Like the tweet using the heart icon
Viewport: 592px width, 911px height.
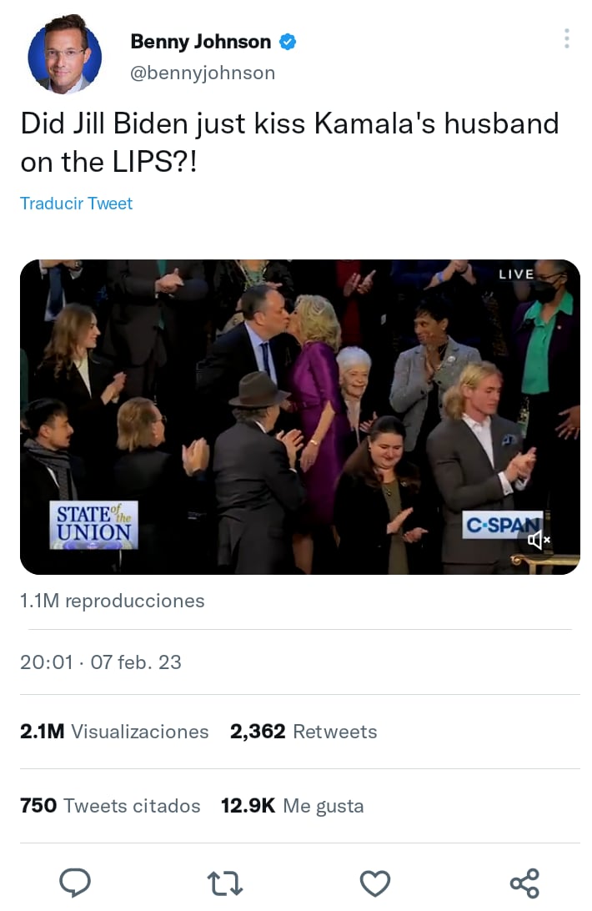click(x=374, y=883)
